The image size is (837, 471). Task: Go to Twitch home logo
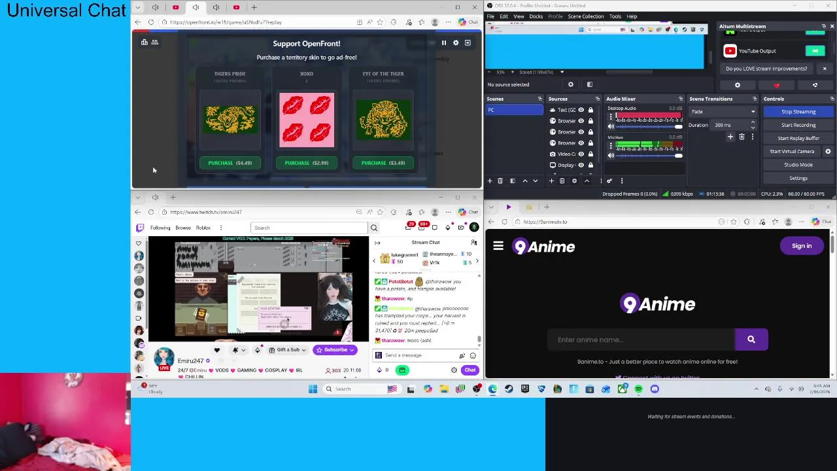point(139,228)
